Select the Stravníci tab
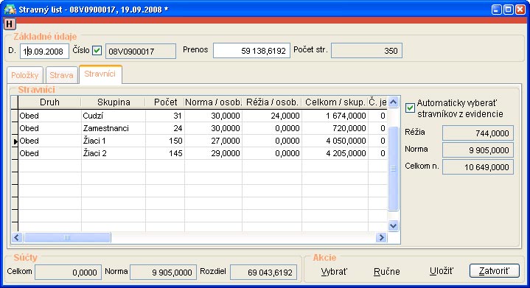Viewport: 530px width, 288px height. [x=100, y=74]
